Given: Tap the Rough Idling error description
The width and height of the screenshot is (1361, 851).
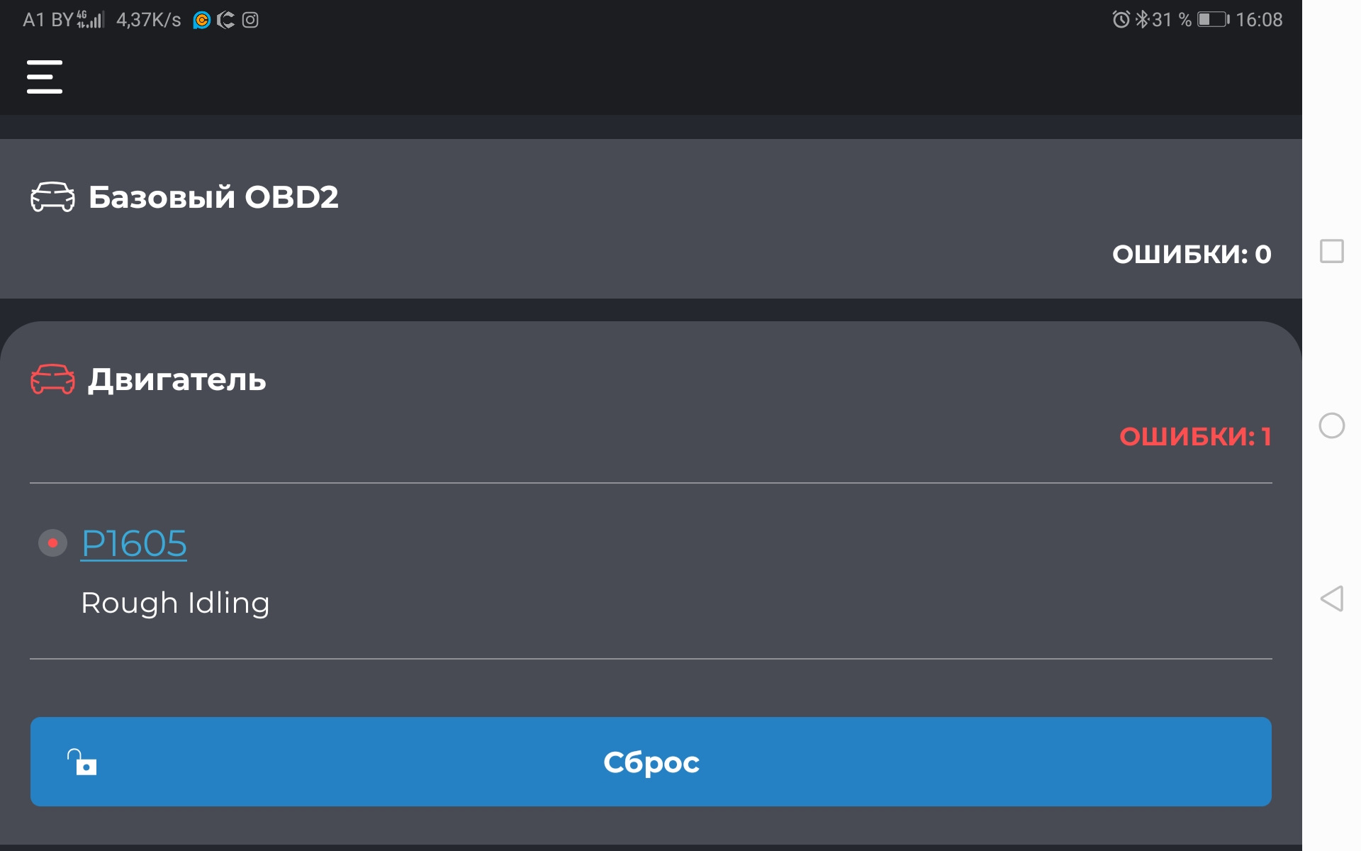Looking at the screenshot, I should (x=175, y=604).
